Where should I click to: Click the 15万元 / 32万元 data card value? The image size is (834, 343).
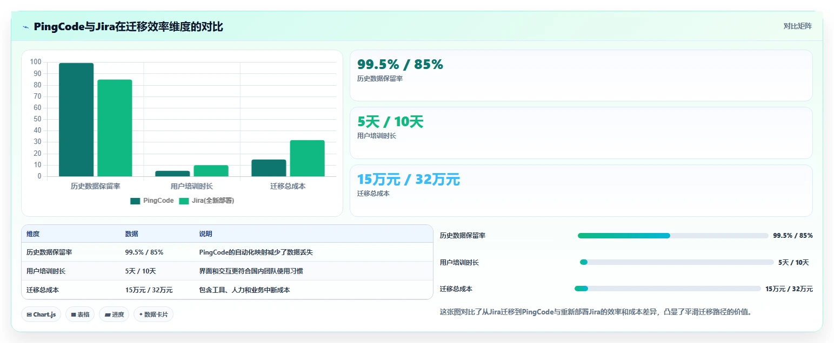409,180
